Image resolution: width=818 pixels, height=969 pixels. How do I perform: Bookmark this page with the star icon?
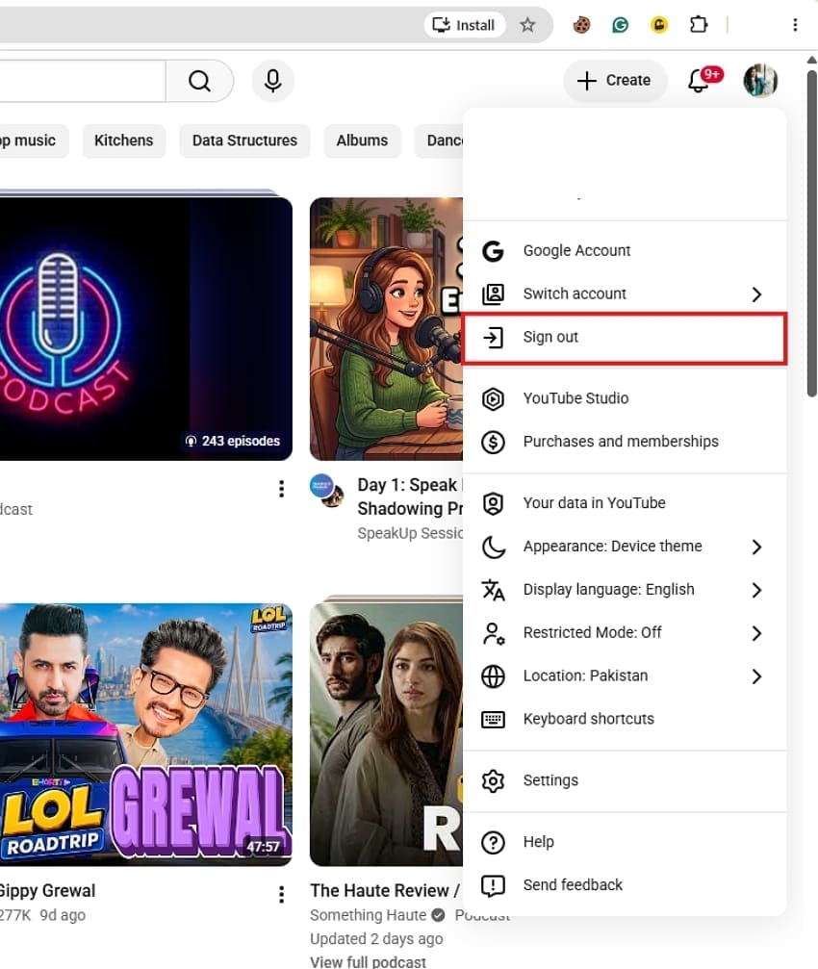527,25
